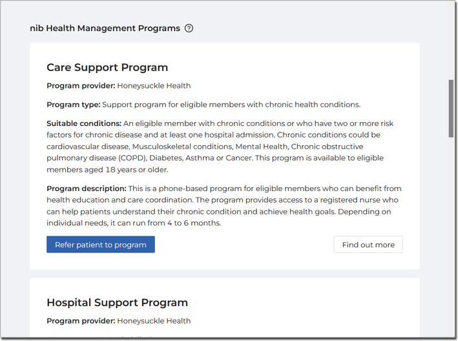Select the Hospital Support Program heading
Image resolution: width=458 pixels, height=341 pixels.
point(117,302)
